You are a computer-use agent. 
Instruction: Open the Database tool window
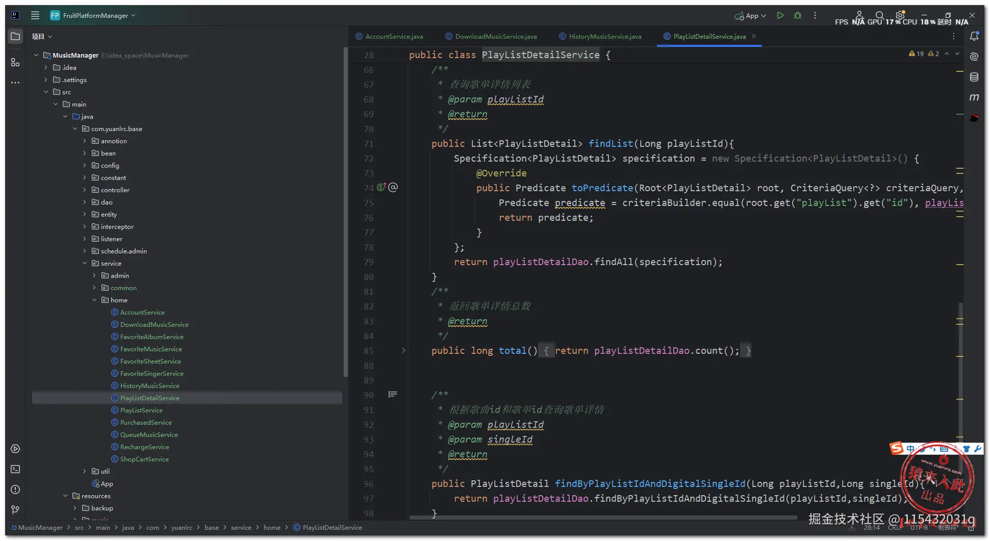(x=974, y=77)
